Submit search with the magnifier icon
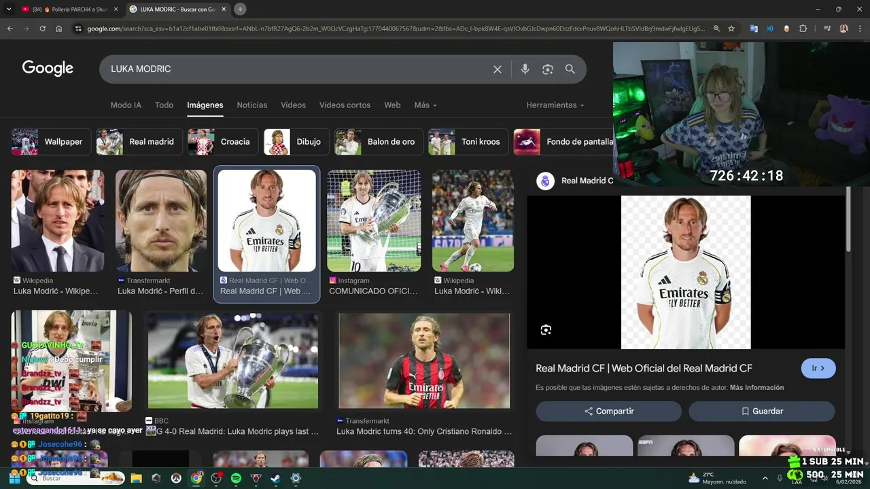 point(570,69)
